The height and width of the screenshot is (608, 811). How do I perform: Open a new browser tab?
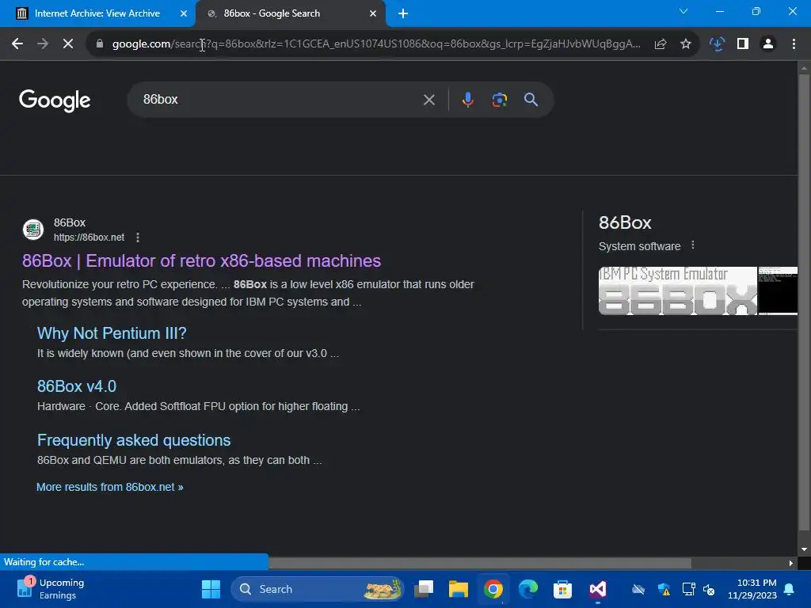(x=403, y=13)
